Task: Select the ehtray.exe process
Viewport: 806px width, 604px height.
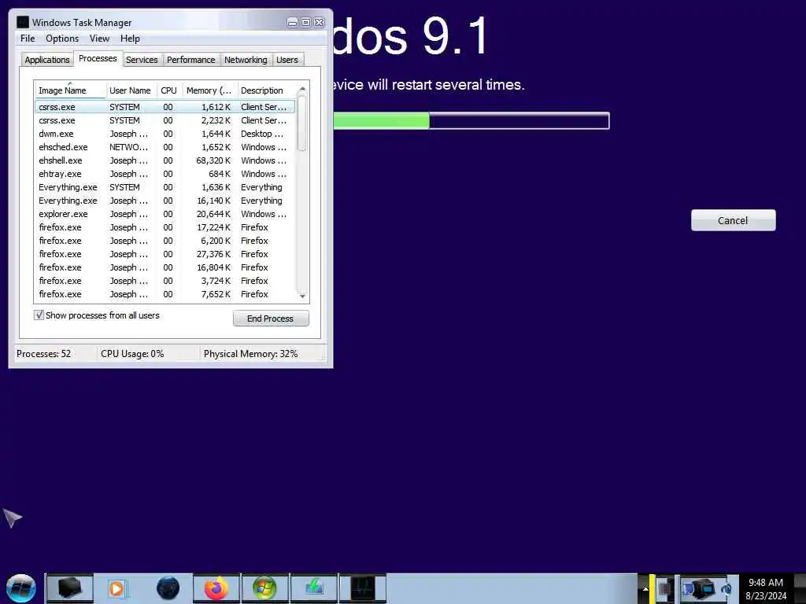Action: (x=165, y=174)
